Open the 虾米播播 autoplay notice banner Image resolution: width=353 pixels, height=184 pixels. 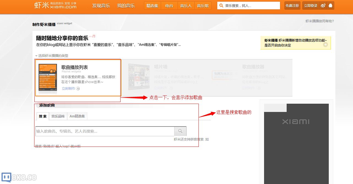295,43
